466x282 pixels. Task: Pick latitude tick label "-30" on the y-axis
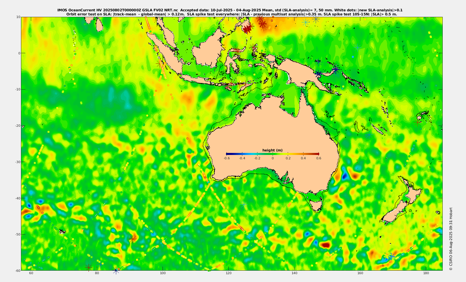point(17,162)
